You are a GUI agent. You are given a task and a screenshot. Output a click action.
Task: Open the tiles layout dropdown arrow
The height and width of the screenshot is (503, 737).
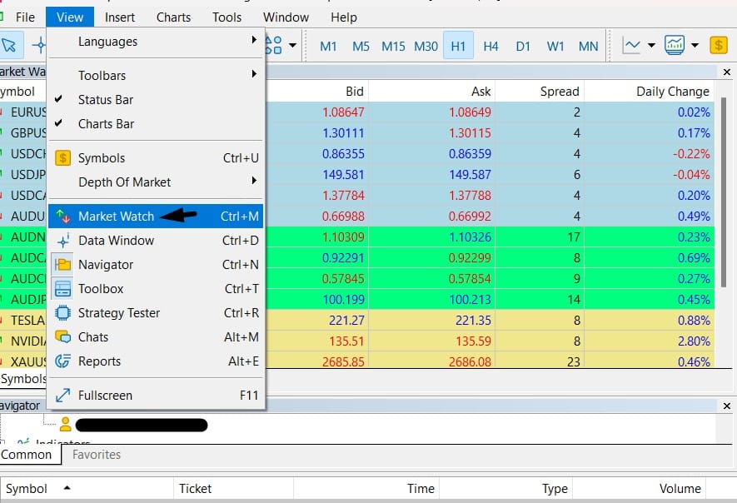[293, 46]
